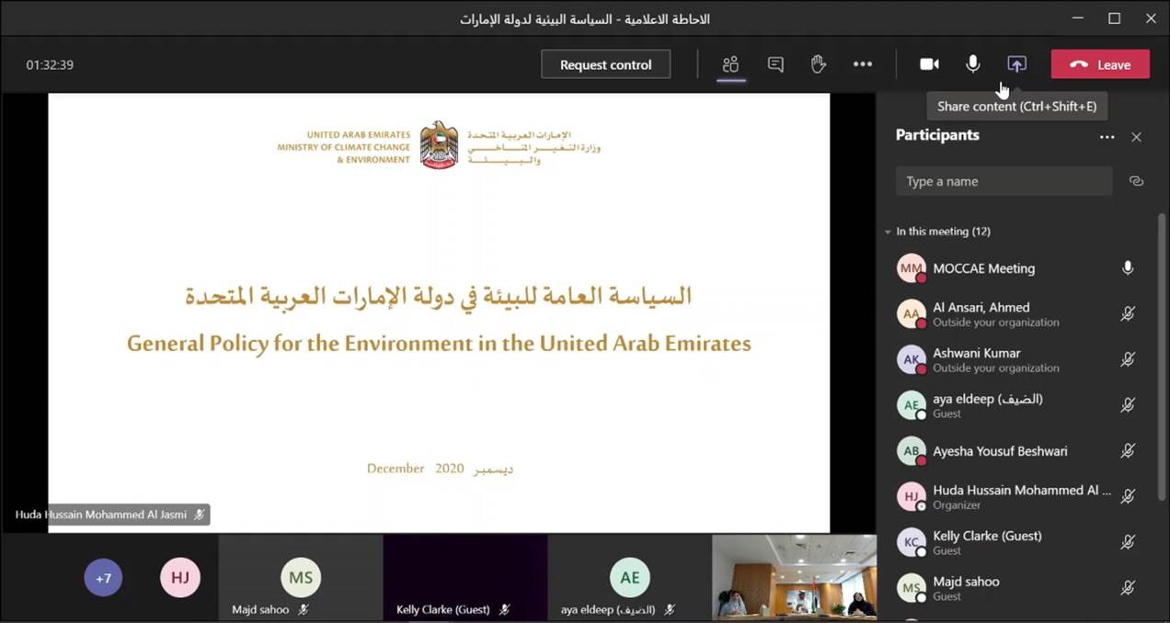Image resolution: width=1170 pixels, height=623 pixels.
Task: Click MOCCAE Meeting microphone icon
Action: pyautogui.click(x=1128, y=268)
